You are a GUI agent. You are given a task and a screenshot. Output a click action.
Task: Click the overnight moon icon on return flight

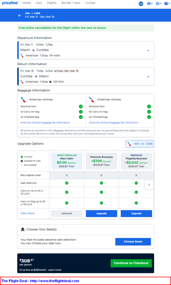(x=51, y=82)
